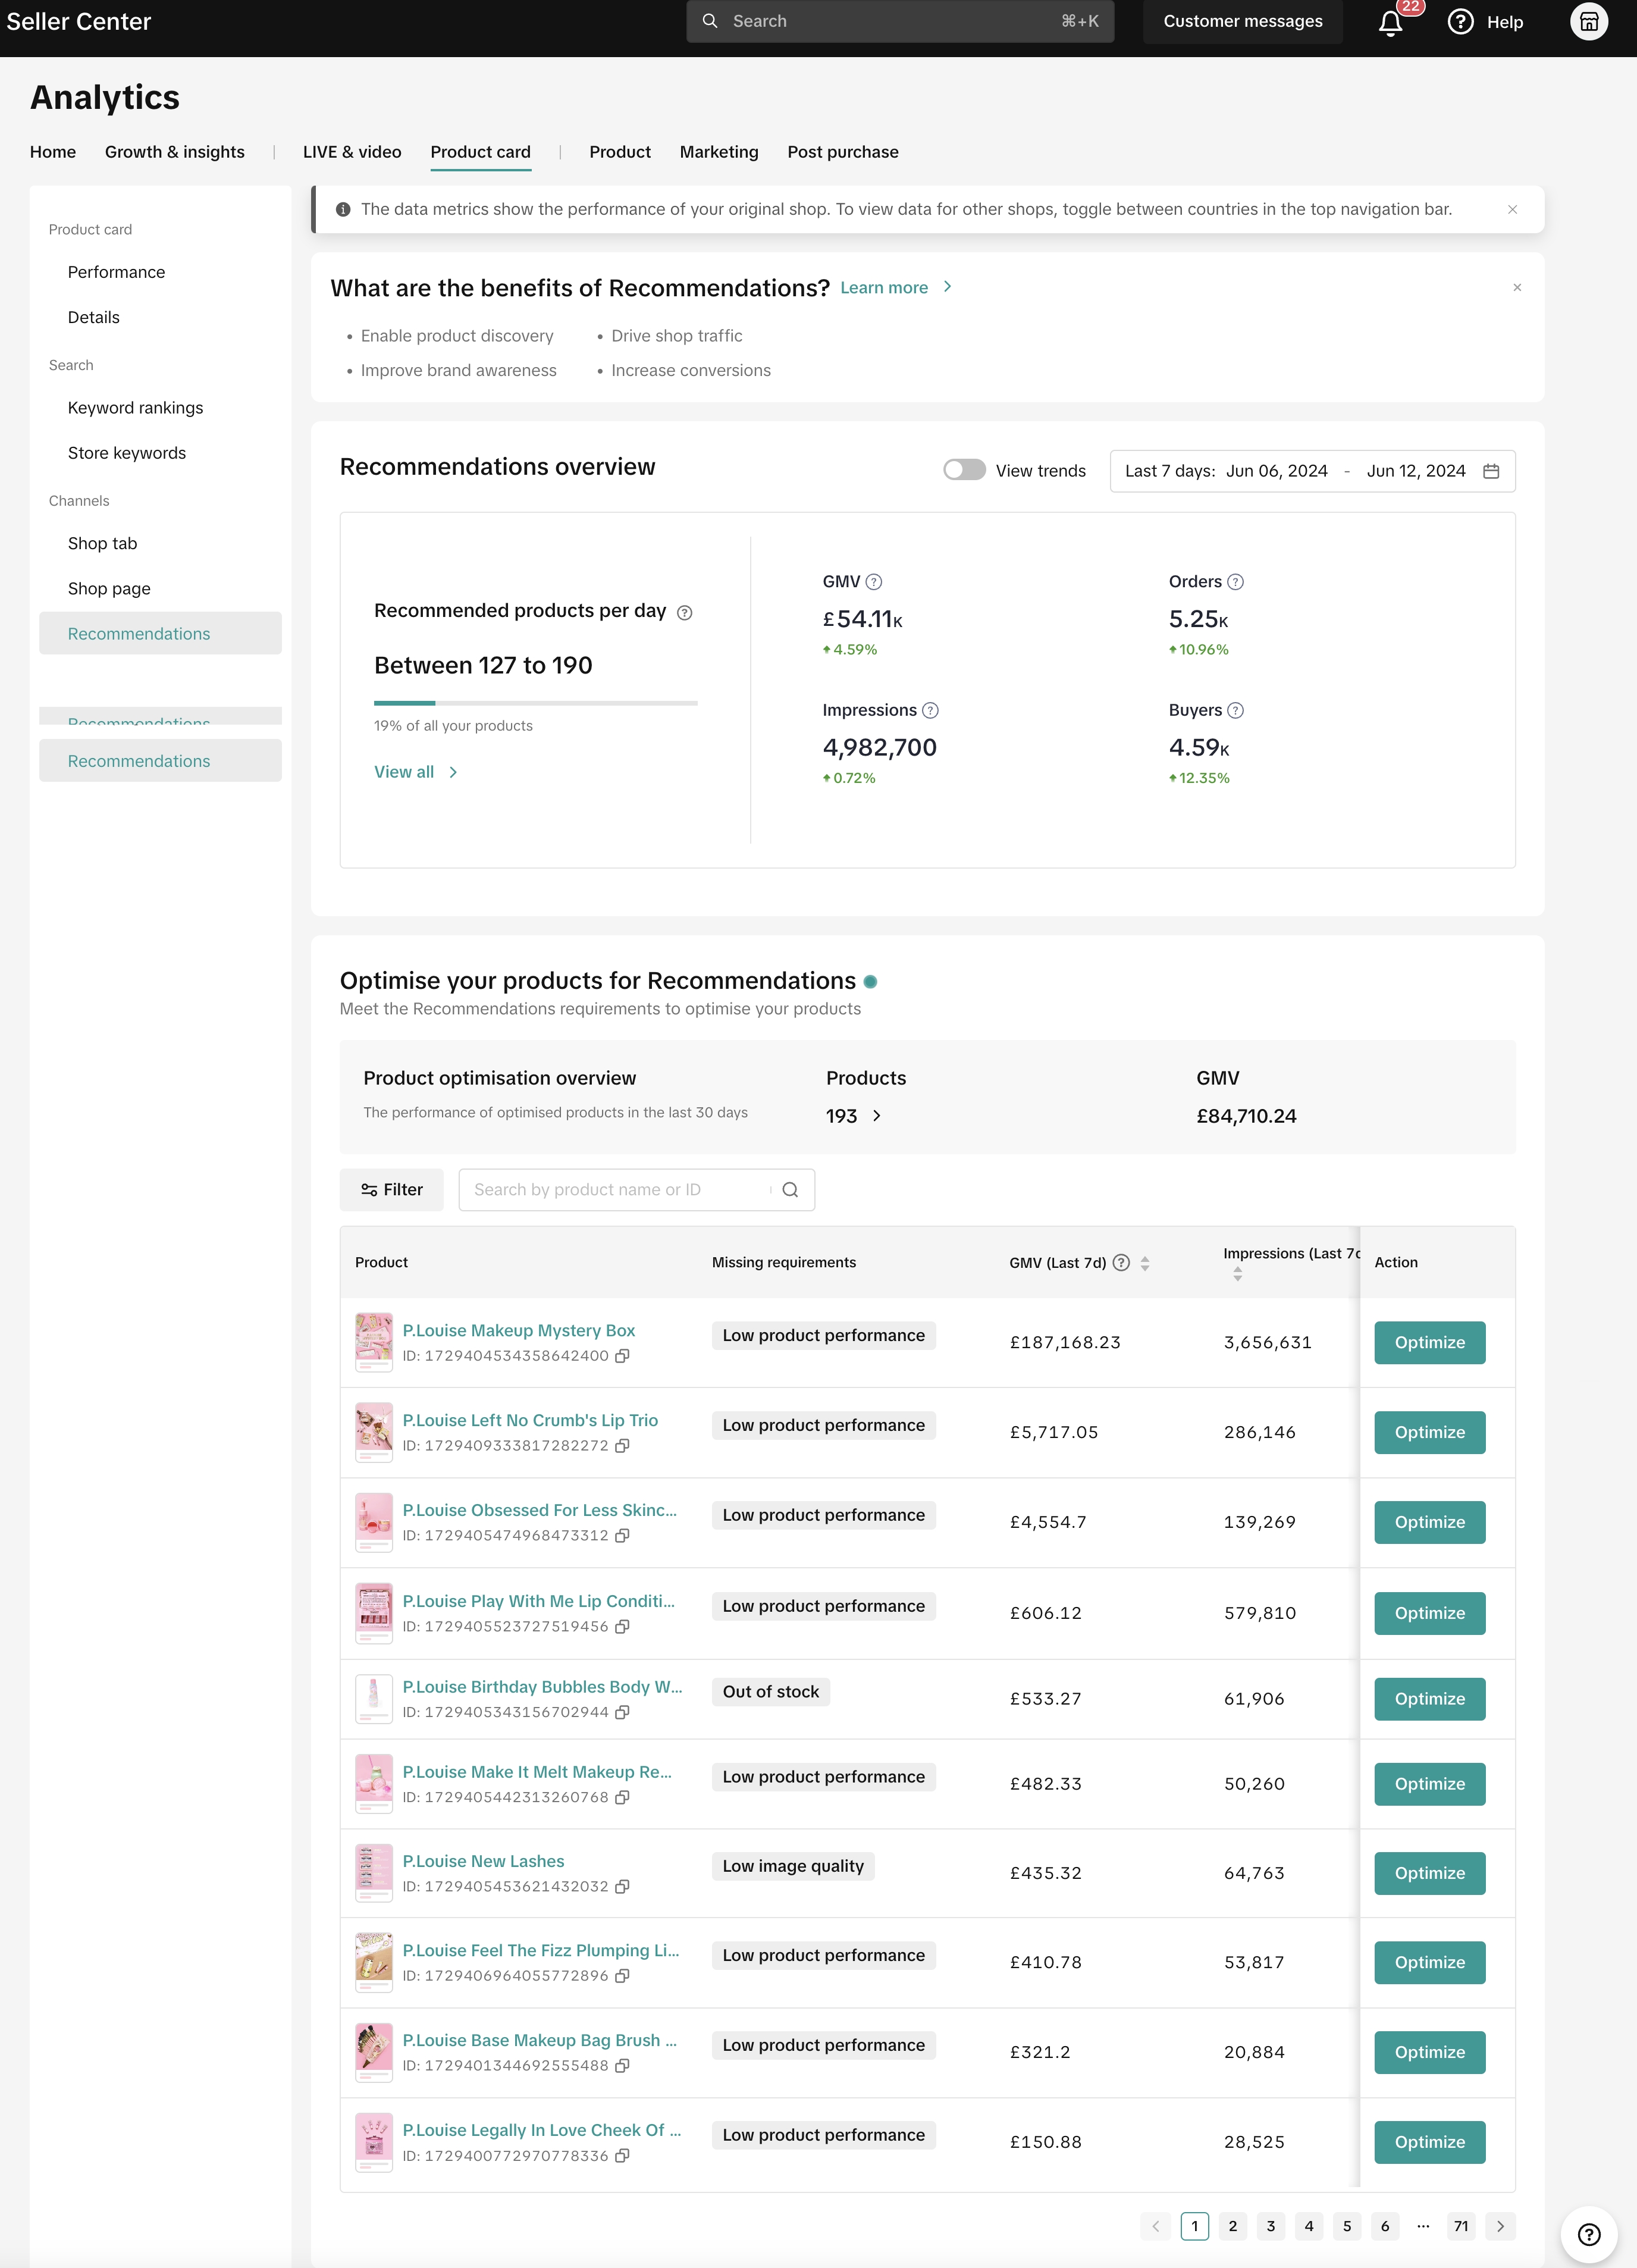This screenshot has height=2268, width=1637.
Task: Open the Learn more link
Action: (884, 288)
